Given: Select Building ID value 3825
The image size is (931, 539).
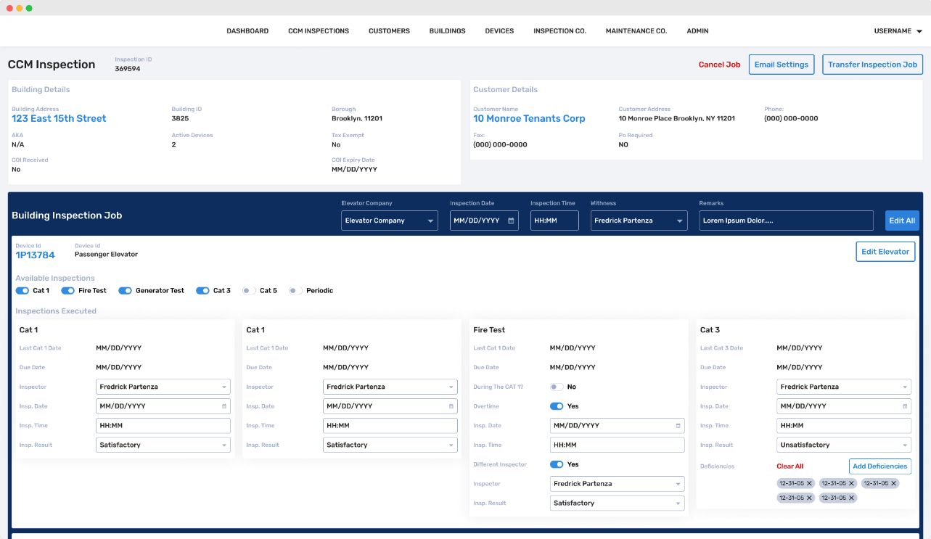Looking at the screenshot, I should [180, 118].
